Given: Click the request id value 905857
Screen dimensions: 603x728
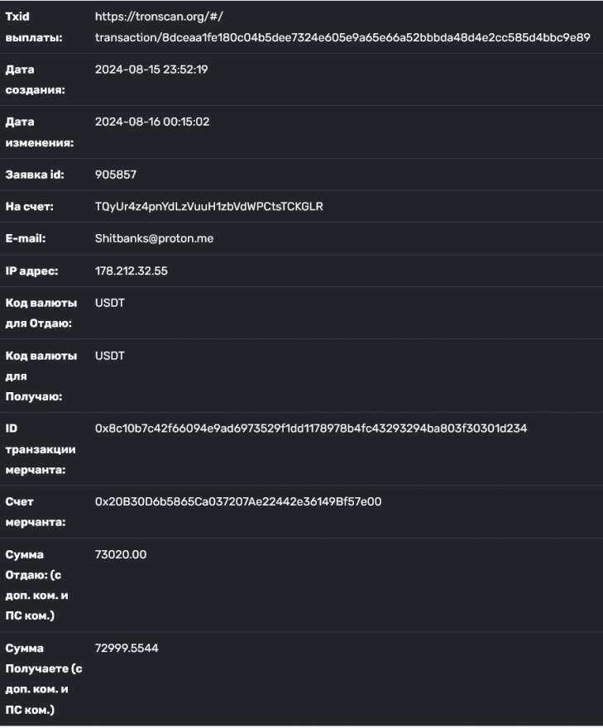Looking at the screenshot, I should [116, 175].
